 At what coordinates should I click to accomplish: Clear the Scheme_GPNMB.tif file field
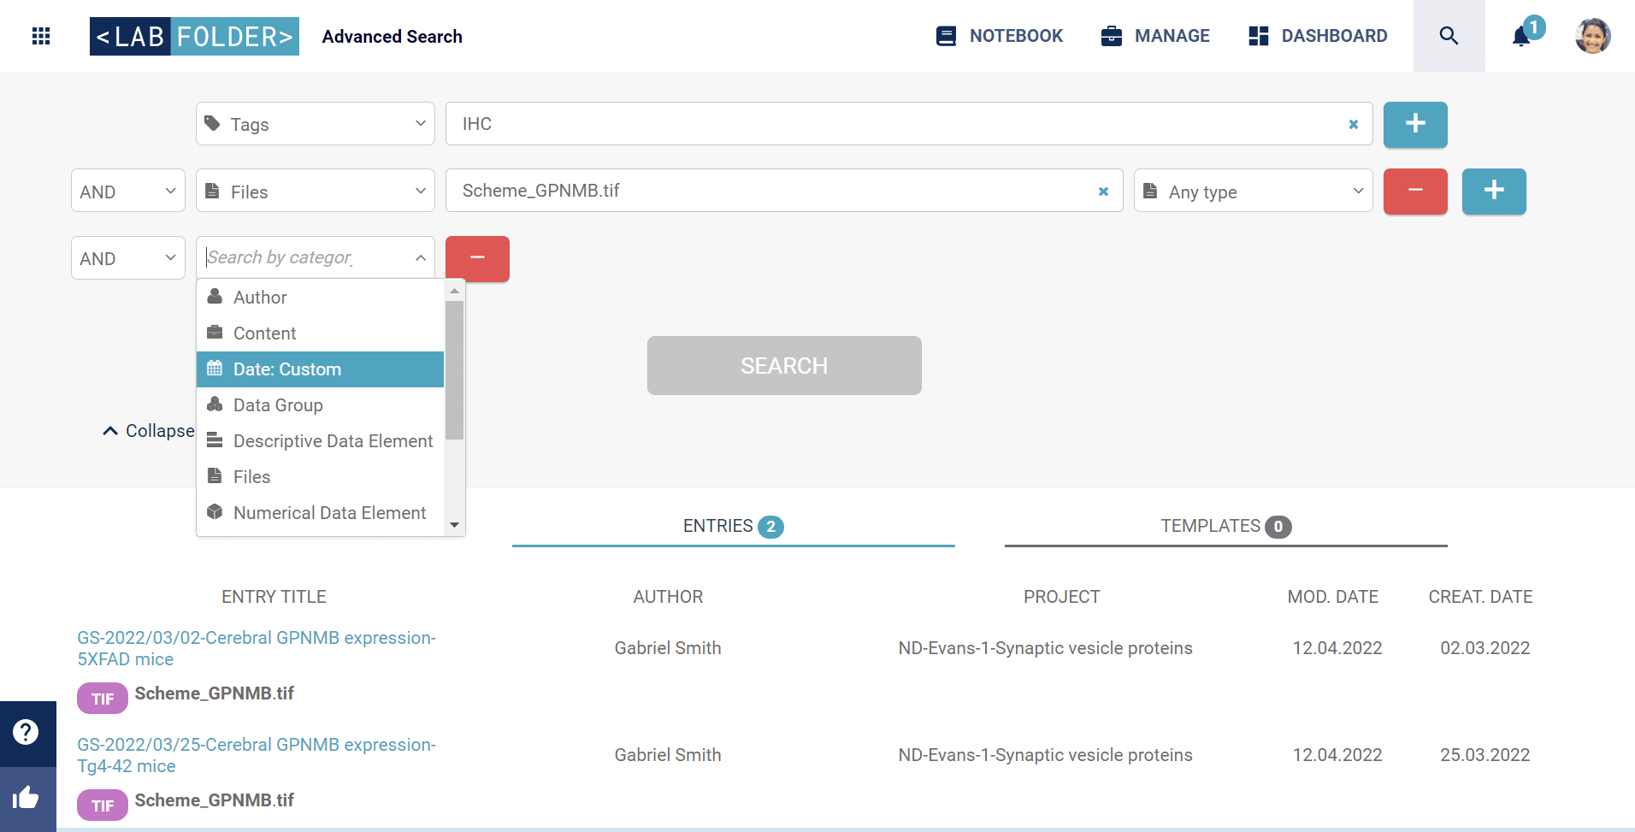tap(1103, 192)
